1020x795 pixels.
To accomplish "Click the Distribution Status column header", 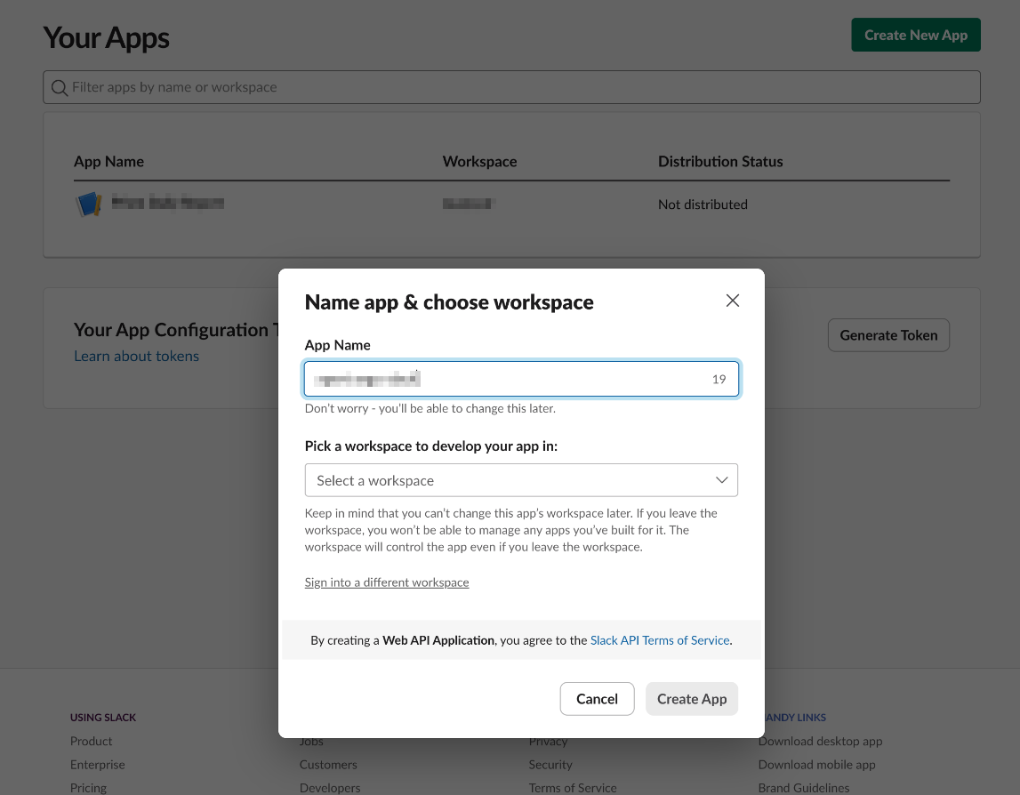I will click(720, 161).
